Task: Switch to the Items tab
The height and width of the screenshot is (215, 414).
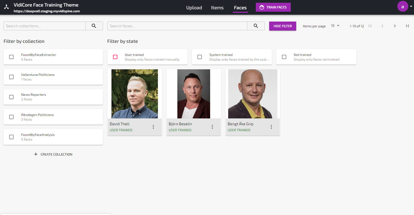Action: tap(217, 8)
